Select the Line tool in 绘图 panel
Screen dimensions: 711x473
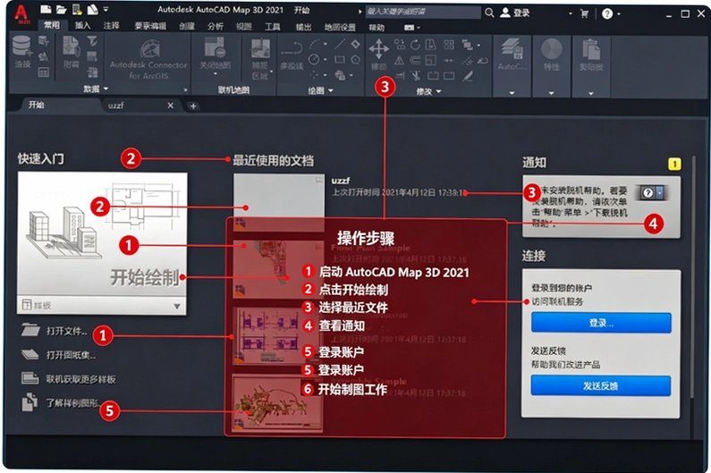[340, 45]
